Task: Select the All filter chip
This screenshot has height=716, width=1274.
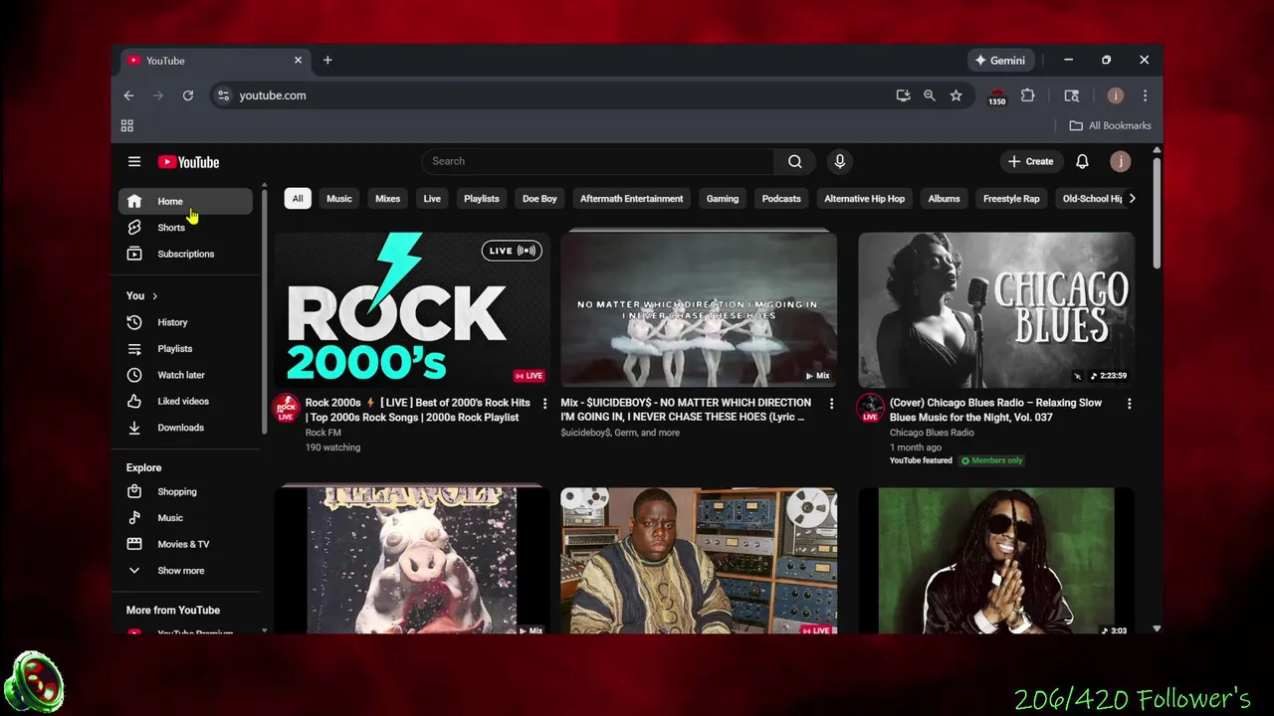Action: pyautogui.click(x=298, y=198)
